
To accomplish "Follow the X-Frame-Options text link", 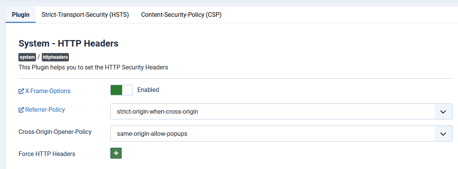I will (x=48, y=91).
